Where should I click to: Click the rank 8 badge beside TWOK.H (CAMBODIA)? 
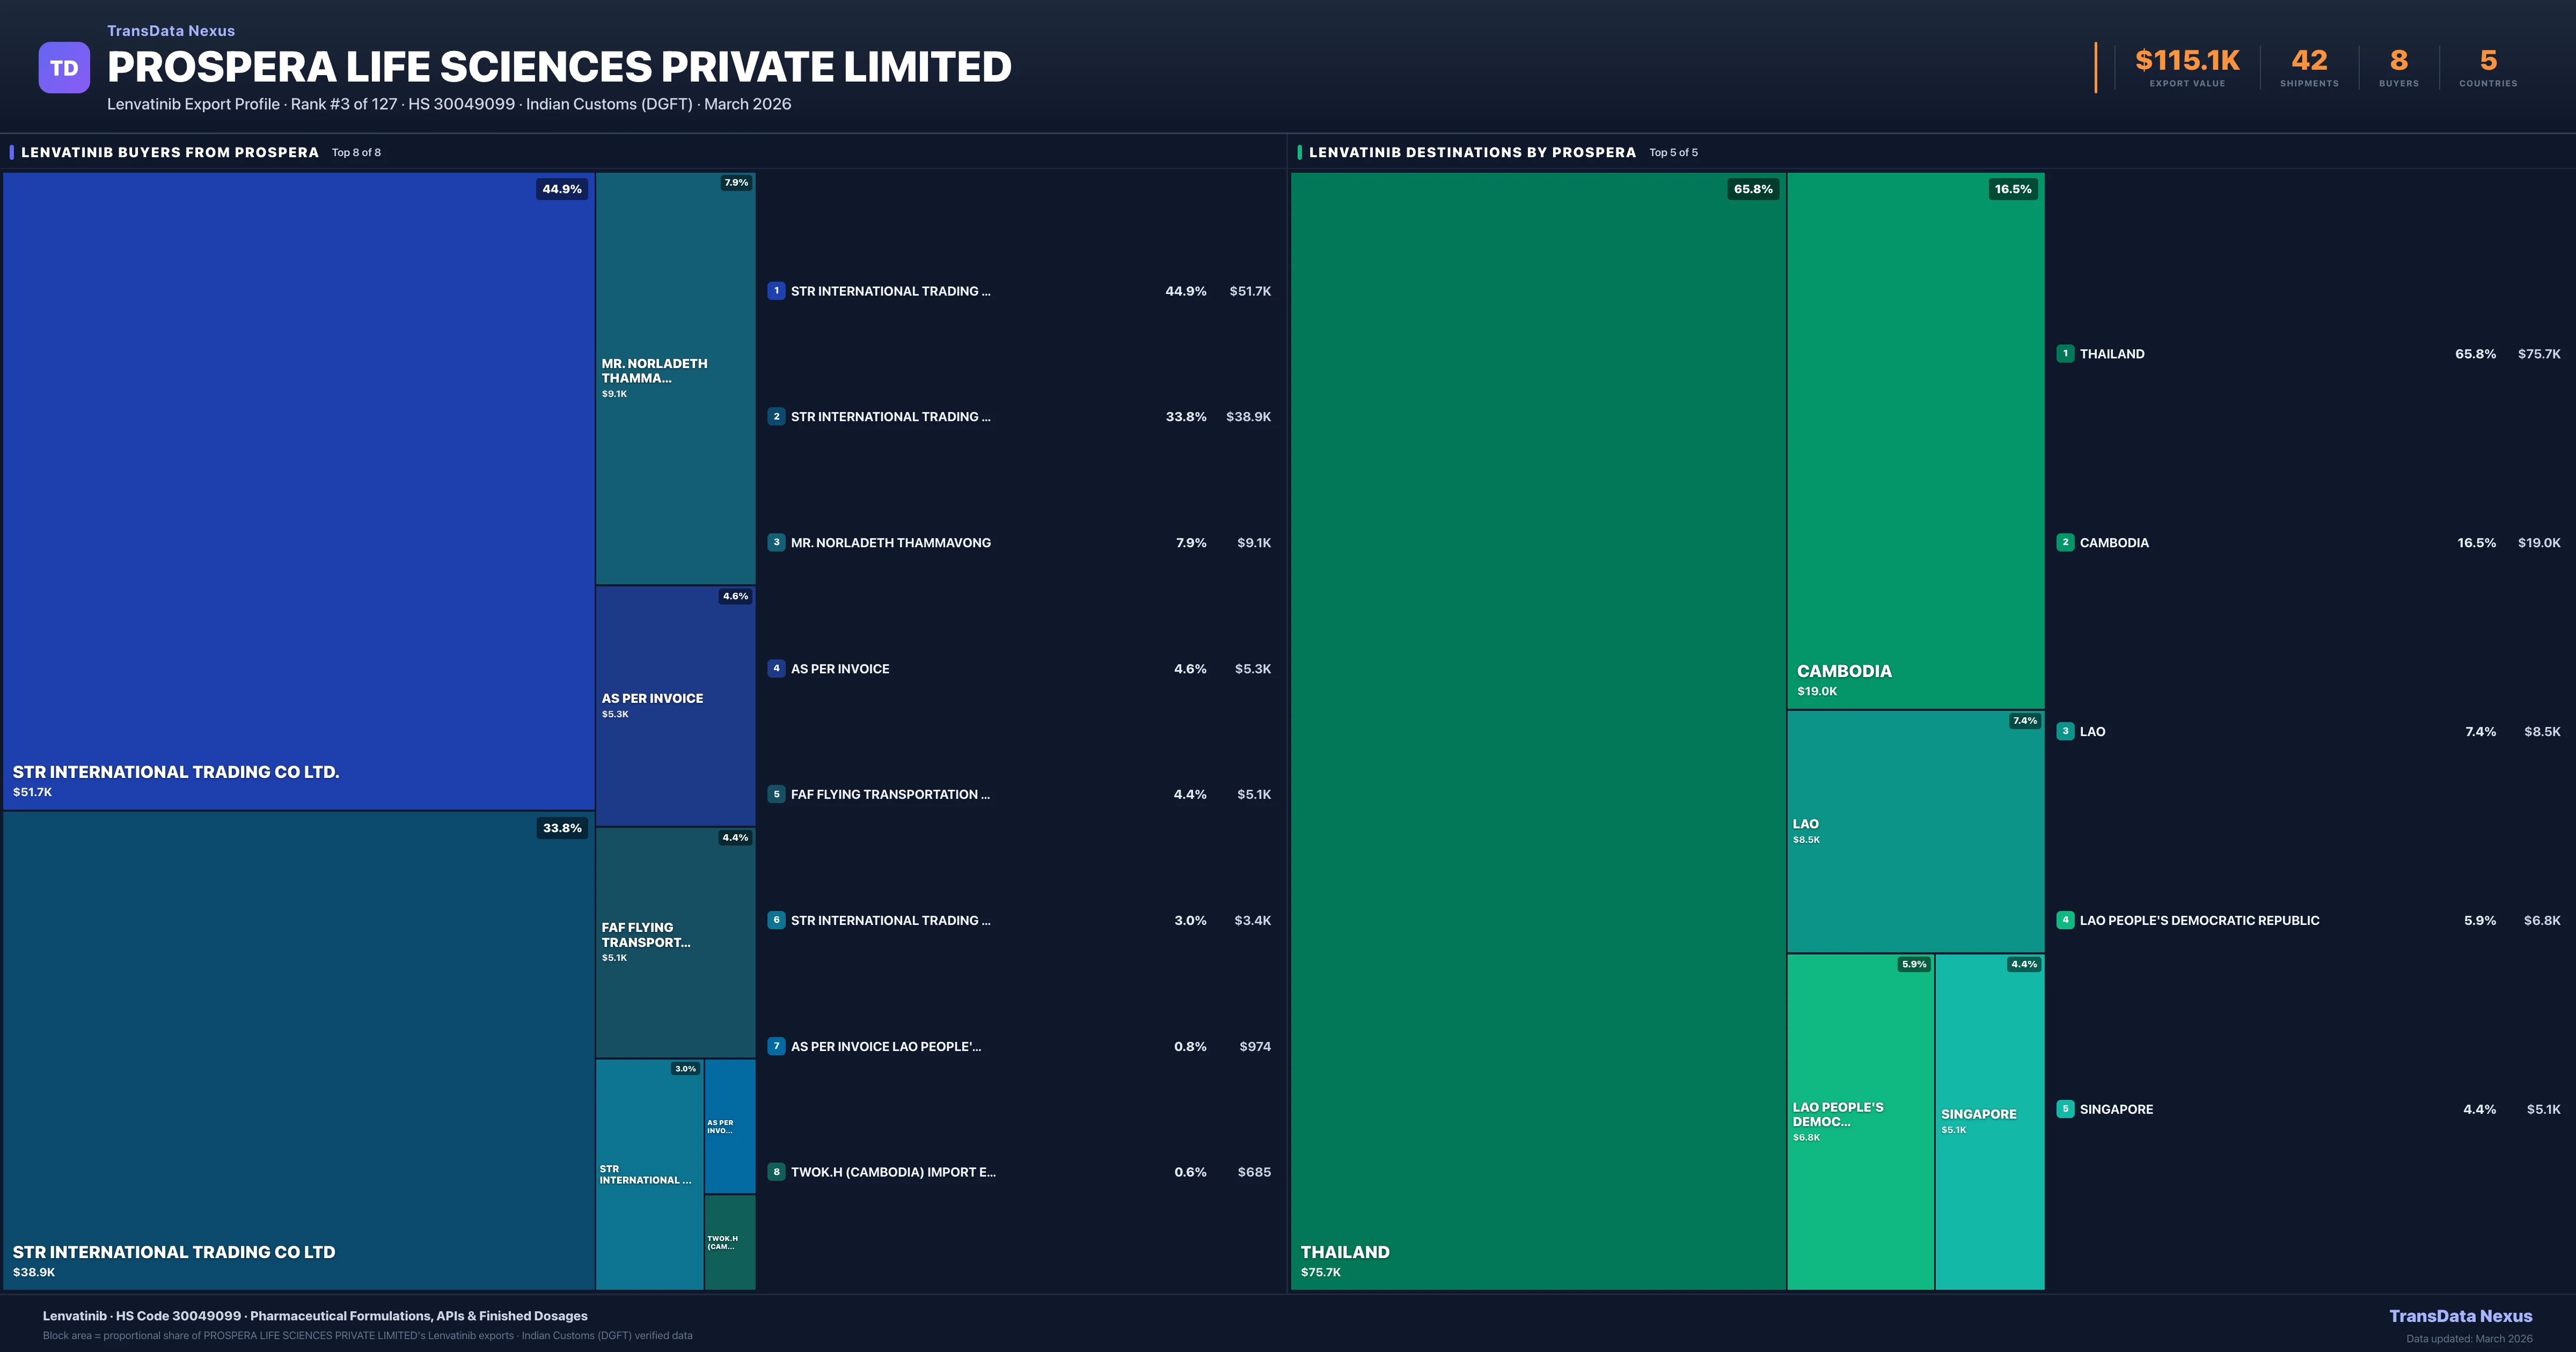[777, 1171]
